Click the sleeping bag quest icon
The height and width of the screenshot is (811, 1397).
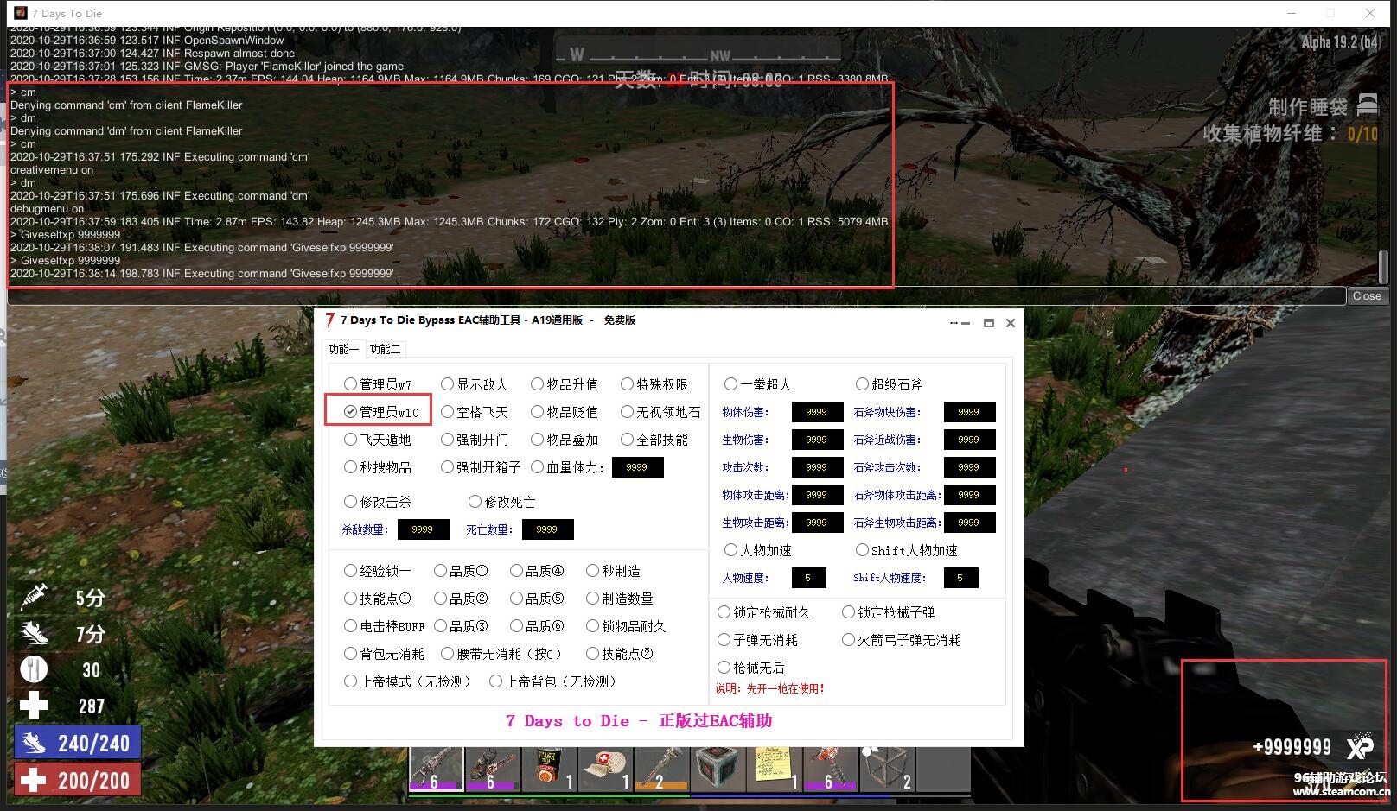click(1368, 105)
